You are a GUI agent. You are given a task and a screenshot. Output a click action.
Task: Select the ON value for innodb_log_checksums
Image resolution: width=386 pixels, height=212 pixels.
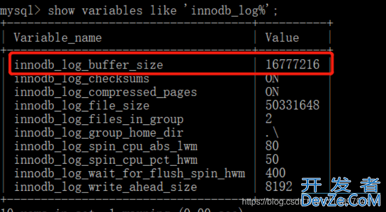272,79
